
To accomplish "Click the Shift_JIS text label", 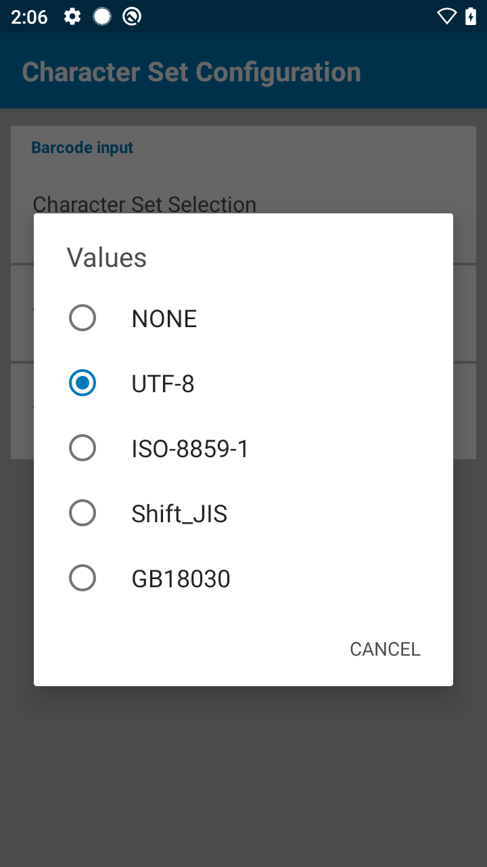I will pyautogui.click(x=179, y=514).
